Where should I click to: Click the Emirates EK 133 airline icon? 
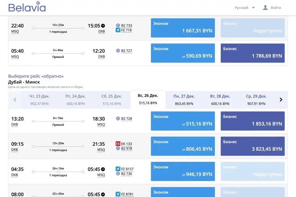tap(118, 144)
